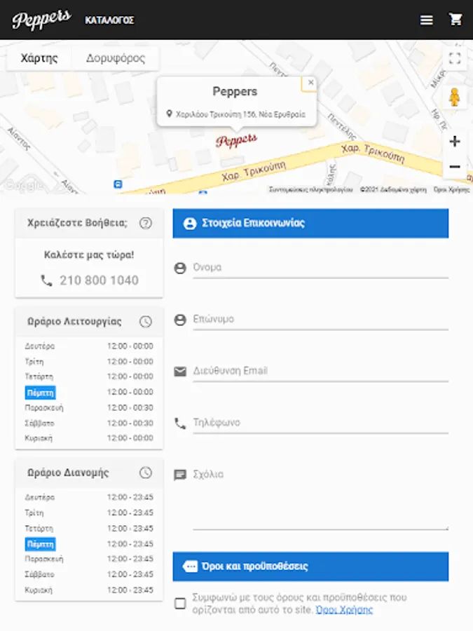The height and width of the screenshot is (631, 473).
Task: Click Κυριακή 12:00 - 23:45 delivery row
Action: (x=89, y=590)
